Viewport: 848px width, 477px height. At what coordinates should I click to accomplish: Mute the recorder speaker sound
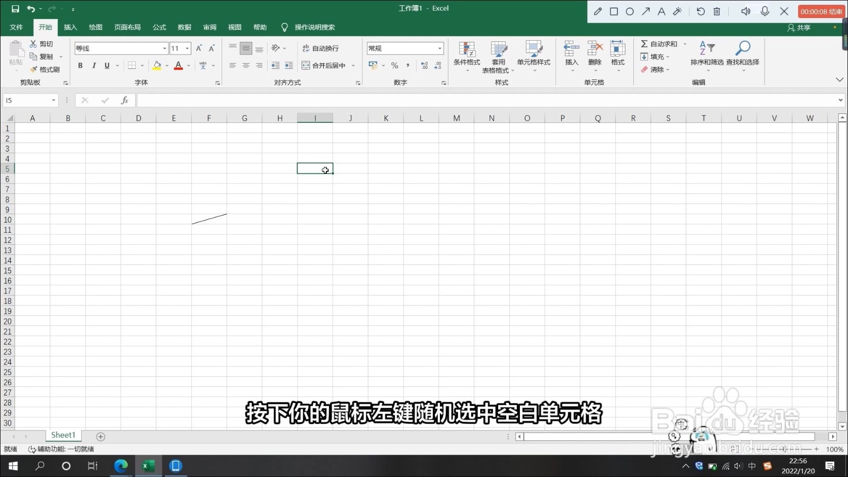coord(746,11)
